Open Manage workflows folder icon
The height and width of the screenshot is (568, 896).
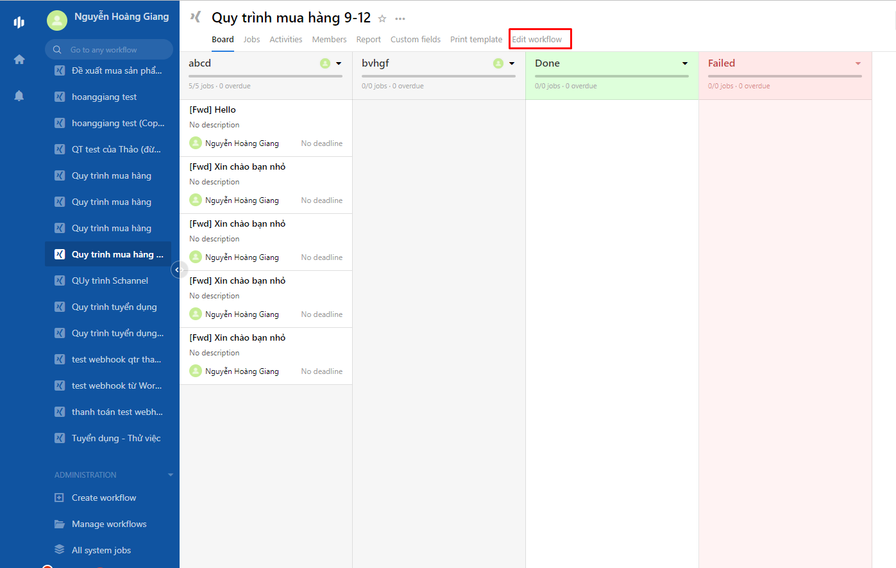coord(58,524)
